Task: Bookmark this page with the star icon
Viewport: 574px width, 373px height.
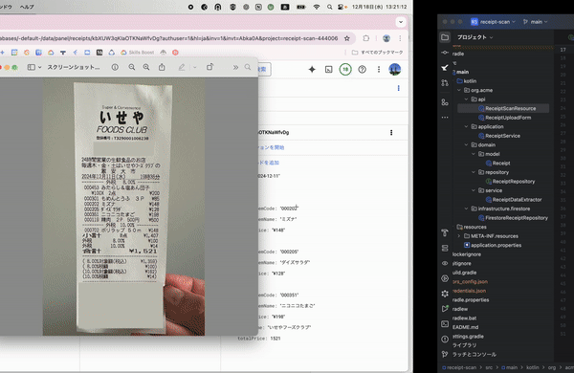Action: coord(346,38)
